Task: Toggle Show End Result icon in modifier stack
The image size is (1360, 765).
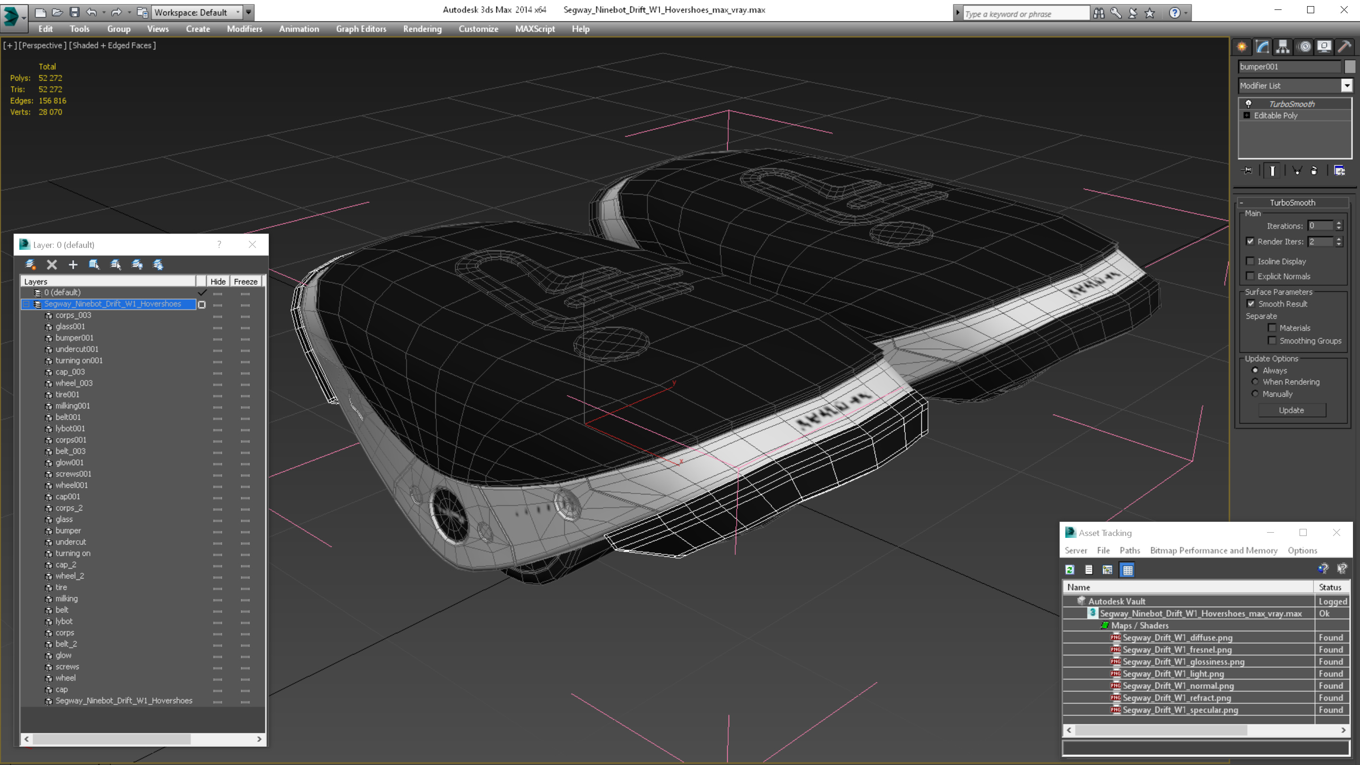Action: (1272, 170)
